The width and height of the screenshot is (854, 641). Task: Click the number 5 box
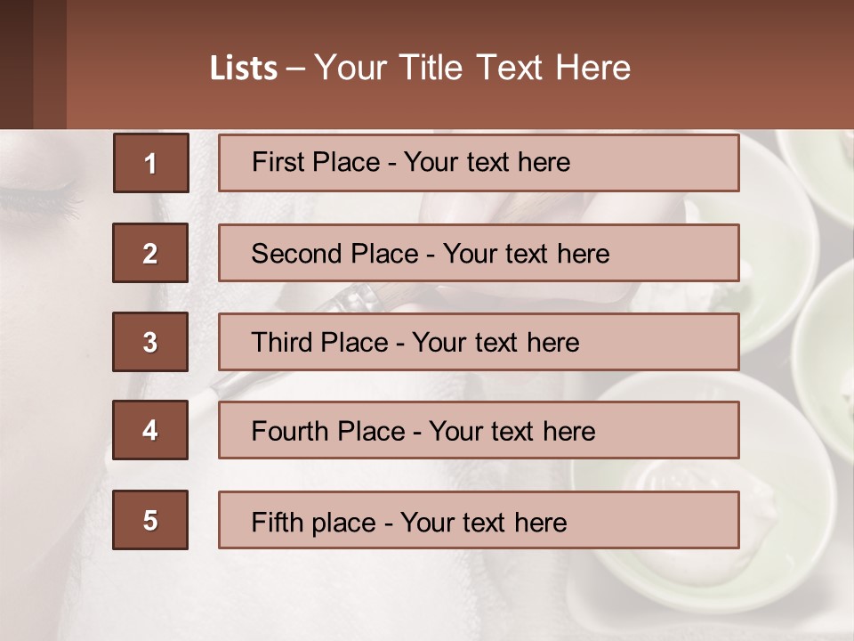150,520
